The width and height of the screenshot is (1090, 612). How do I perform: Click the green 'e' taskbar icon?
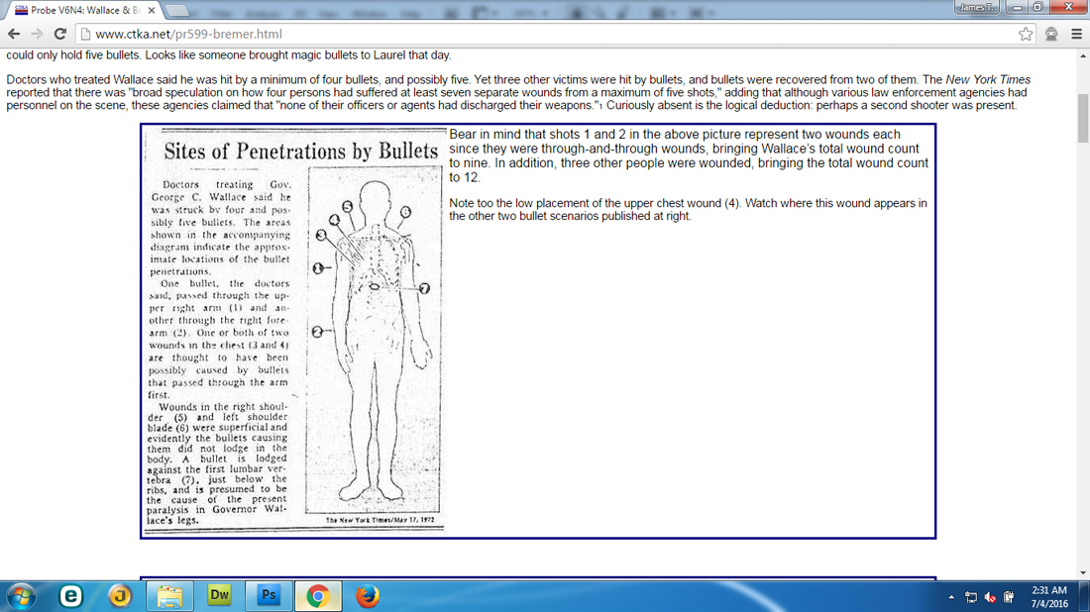(x=70, y=596)
